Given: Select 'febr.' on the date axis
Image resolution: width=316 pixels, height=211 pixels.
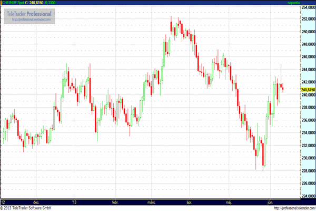Looking at the screenshot, I should pyautogui.click(x=115, y=202).
